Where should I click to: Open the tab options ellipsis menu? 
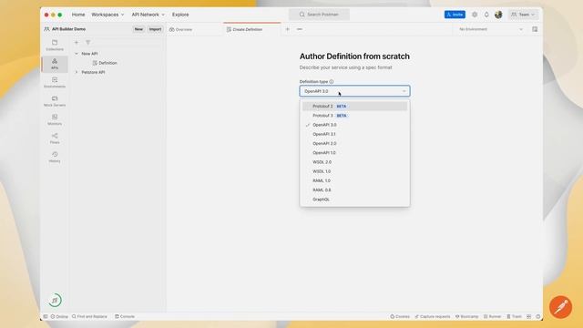[300, 29]
